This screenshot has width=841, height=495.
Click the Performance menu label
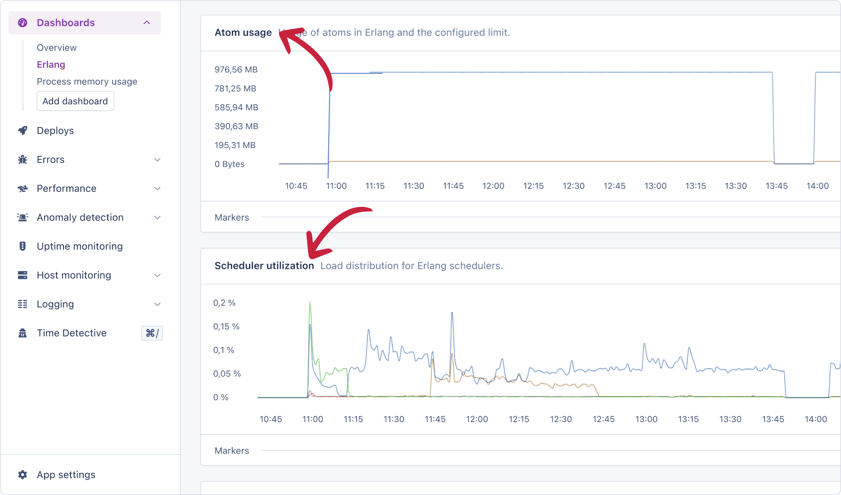(x=66, y=189)
